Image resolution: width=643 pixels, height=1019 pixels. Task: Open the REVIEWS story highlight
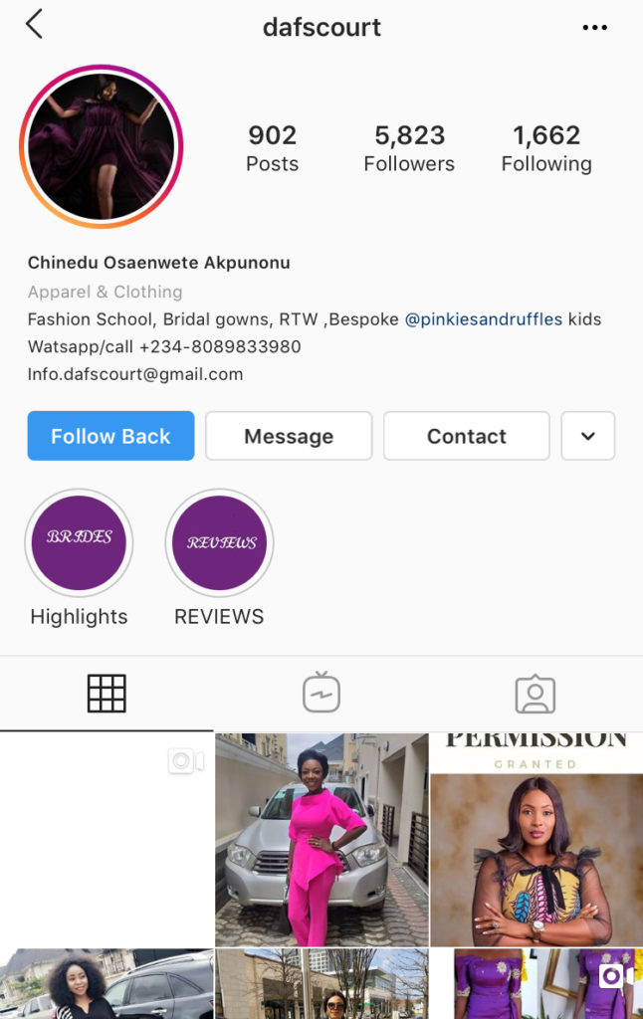[219, 542]
